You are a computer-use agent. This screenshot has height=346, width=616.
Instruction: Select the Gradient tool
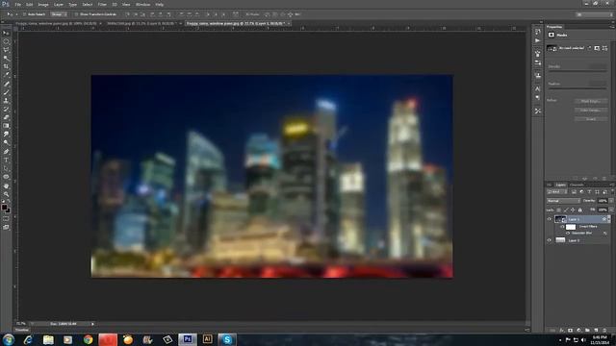6,126
